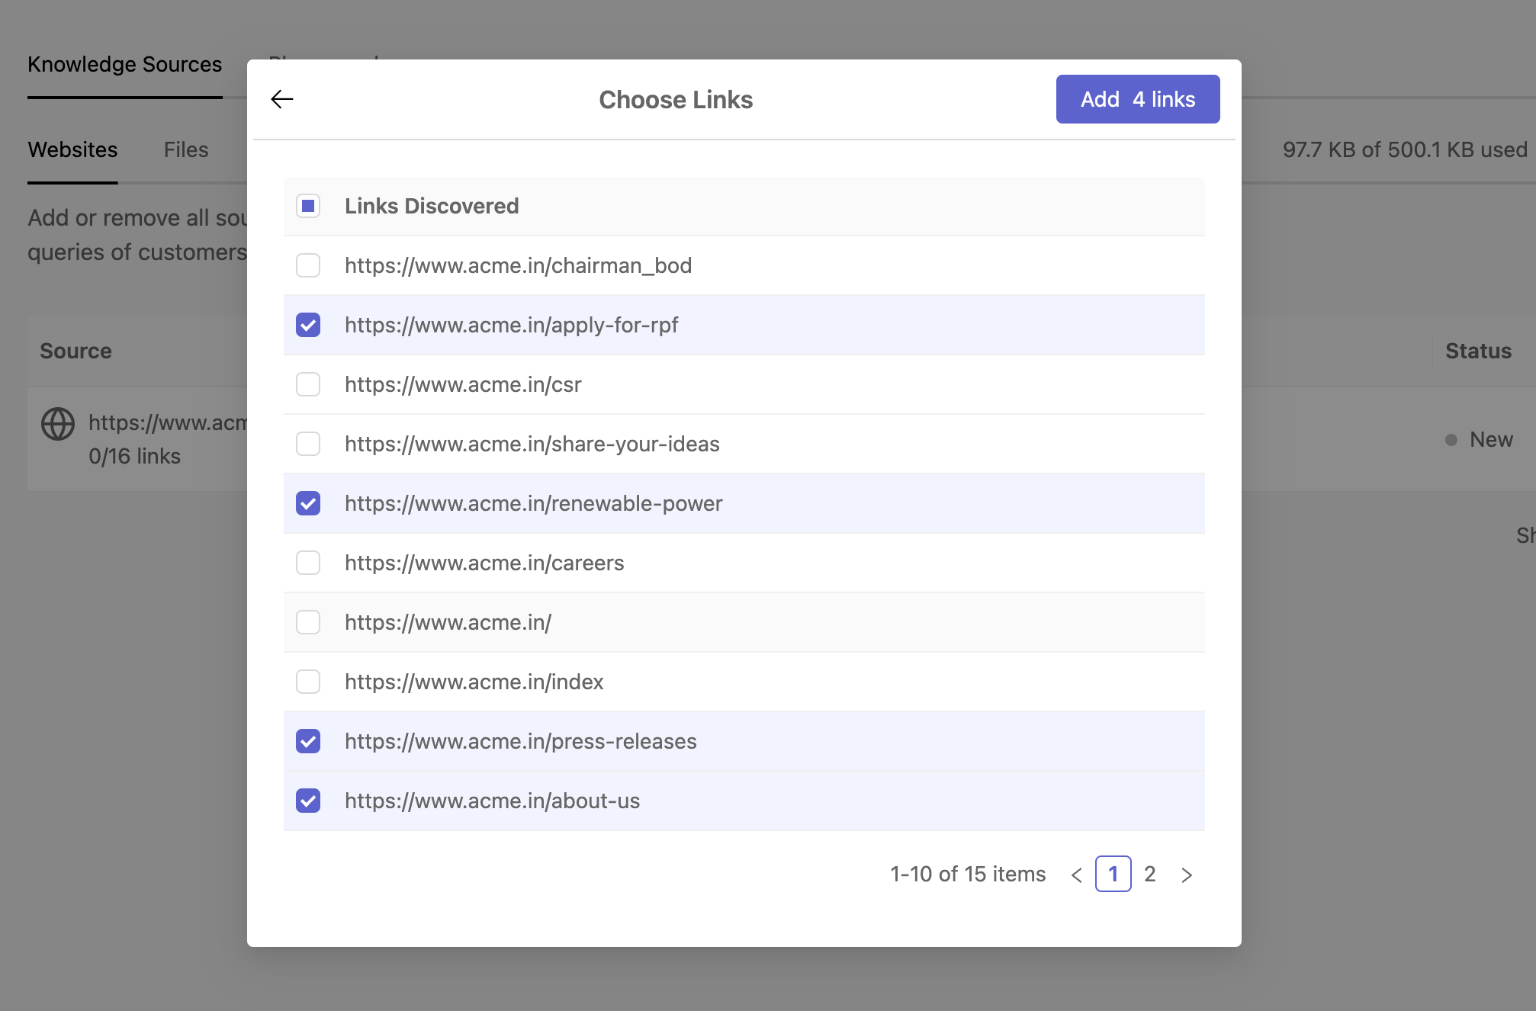
Task: Open page 2 of discovered links
Action: [1149, 875]
